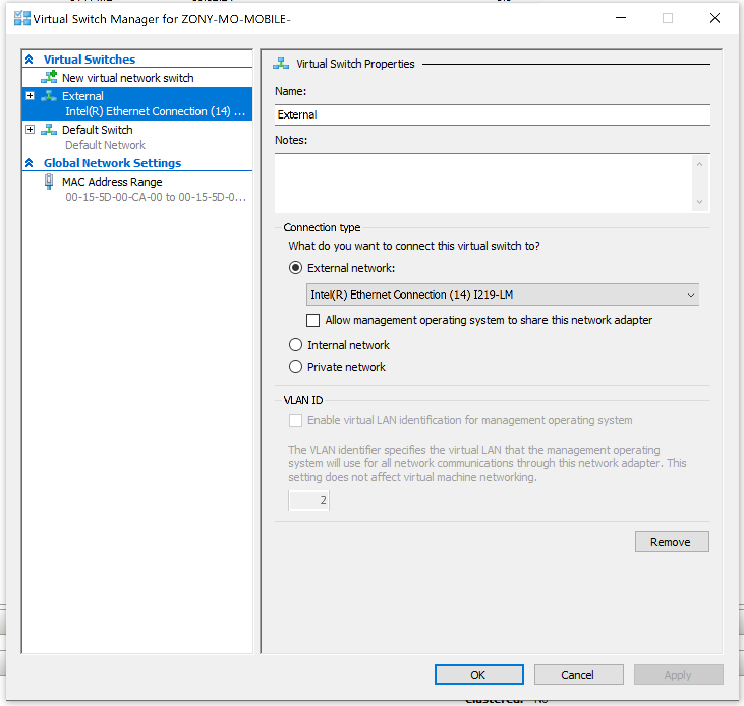Click the Default Switch icon in sidebar
This screenshot has height=706, width=744.
tap(49, 130)
